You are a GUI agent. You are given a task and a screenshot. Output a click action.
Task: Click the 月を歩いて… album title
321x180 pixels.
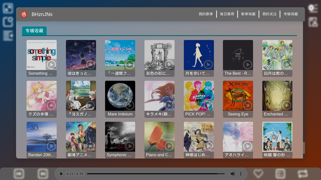tap(199, 73)
